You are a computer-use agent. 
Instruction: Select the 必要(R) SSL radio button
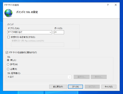tap(8, 69)
